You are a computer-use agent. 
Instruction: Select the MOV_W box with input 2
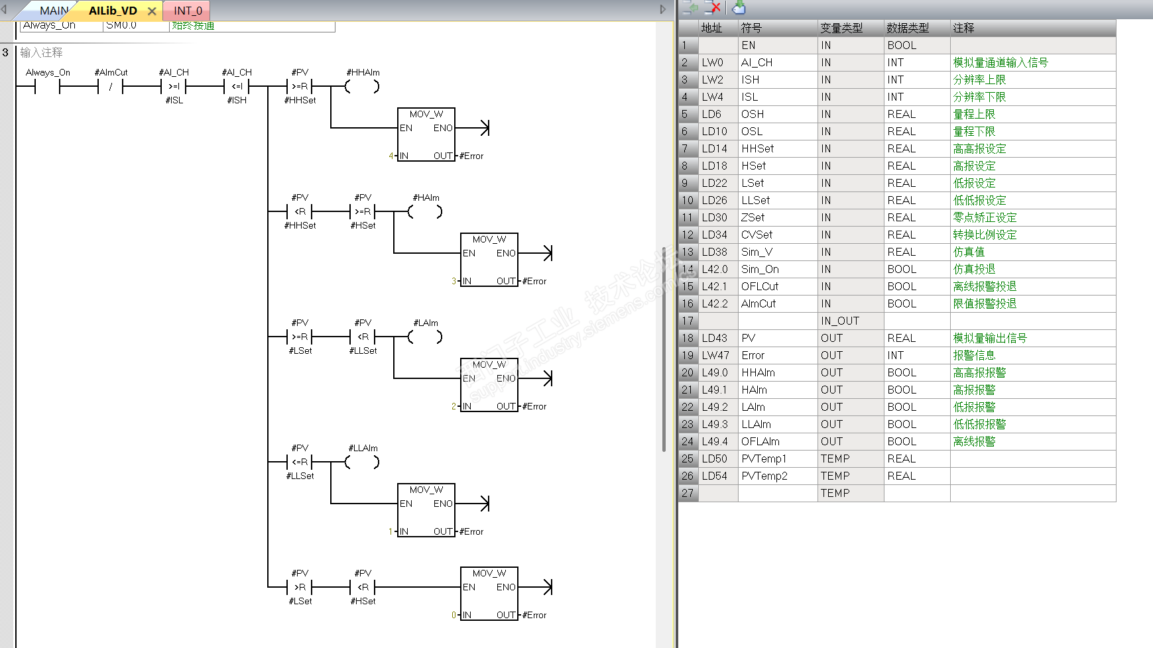coord(489,386)
